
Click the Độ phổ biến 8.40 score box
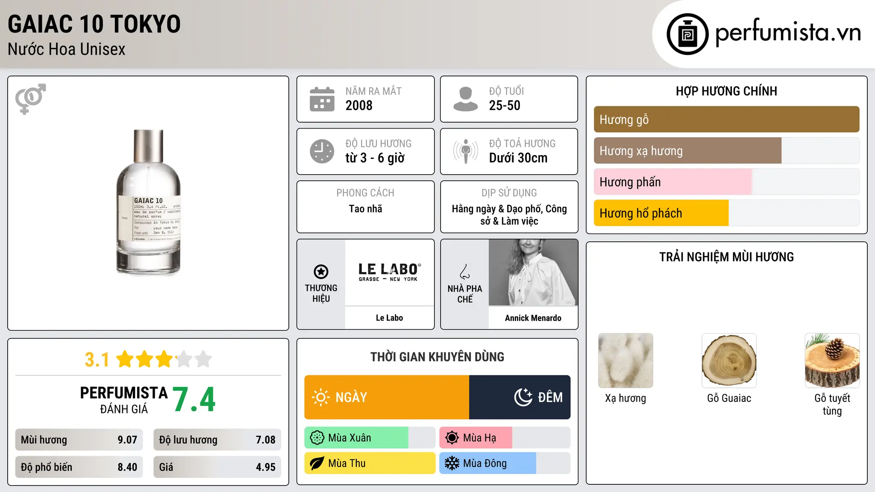(x=79, y=467)
